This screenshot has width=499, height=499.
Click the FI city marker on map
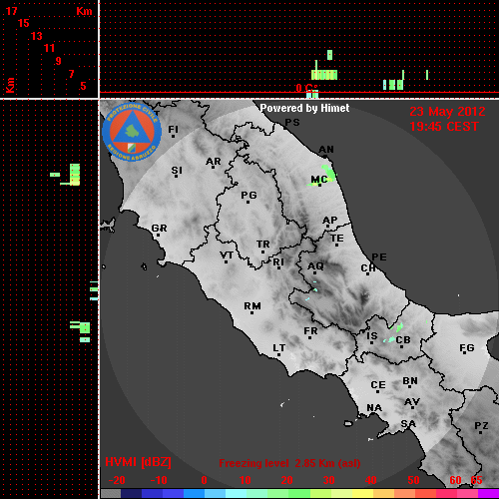click(x=173, y=136)
